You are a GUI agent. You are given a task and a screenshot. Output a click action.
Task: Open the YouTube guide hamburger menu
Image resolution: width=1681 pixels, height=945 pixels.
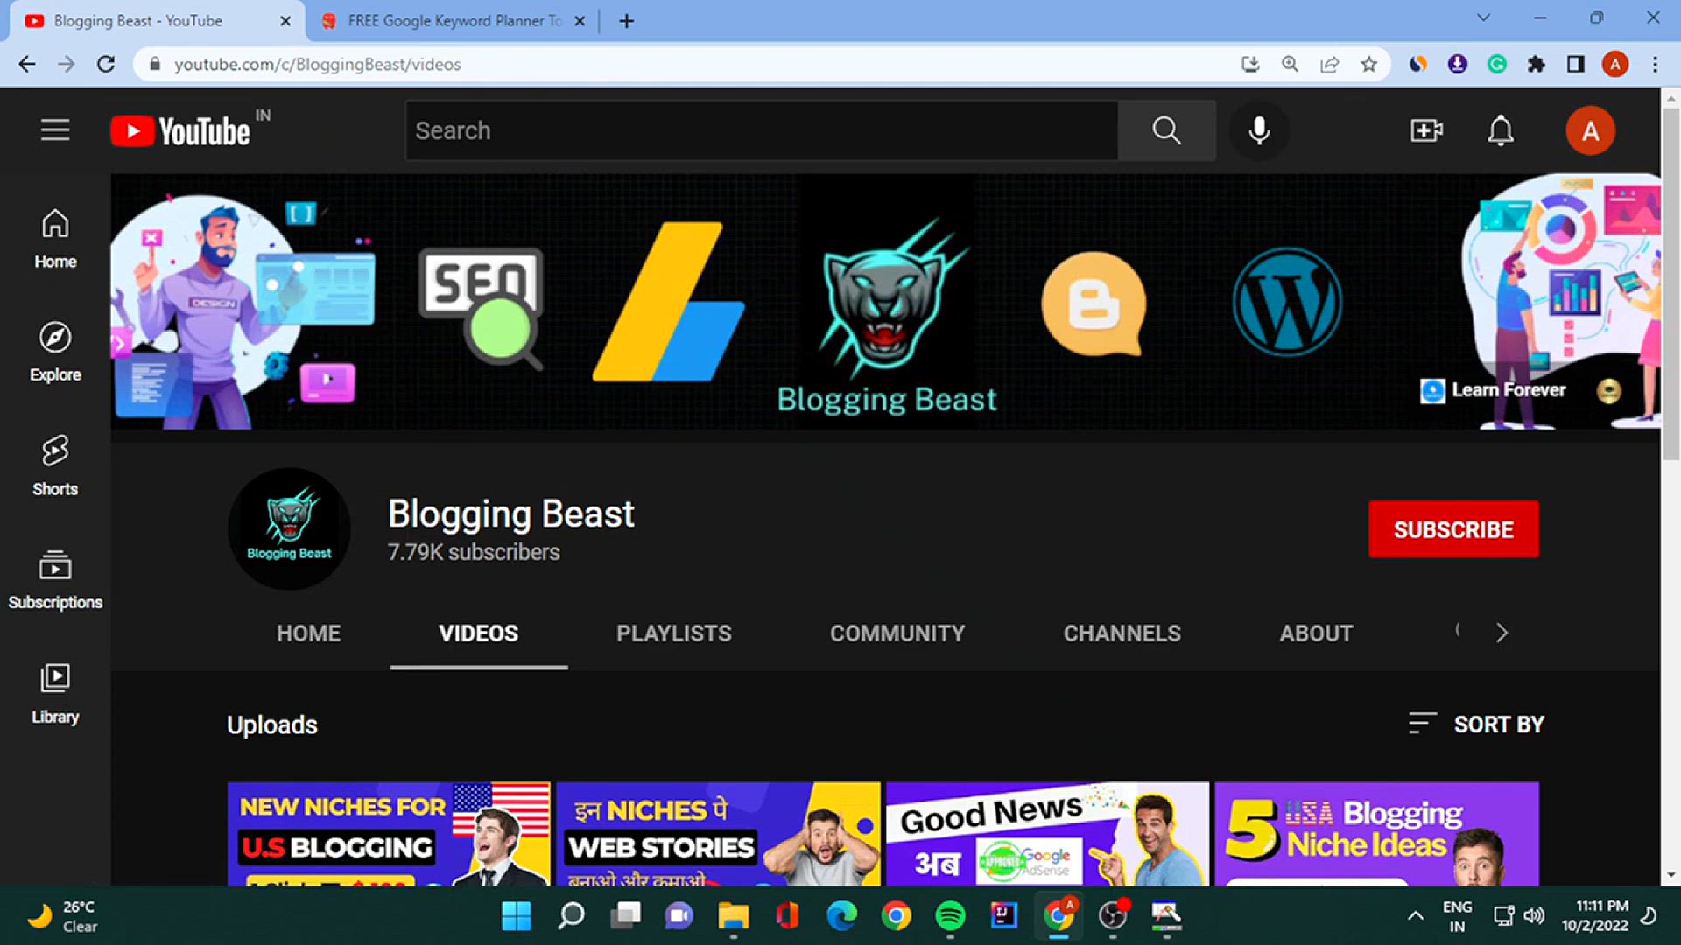[x=55, y=130]
